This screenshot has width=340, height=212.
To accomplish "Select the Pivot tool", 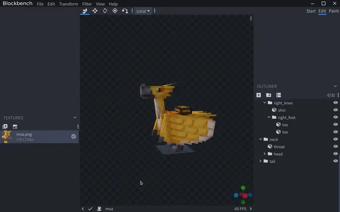I will [x=115, y=11].
